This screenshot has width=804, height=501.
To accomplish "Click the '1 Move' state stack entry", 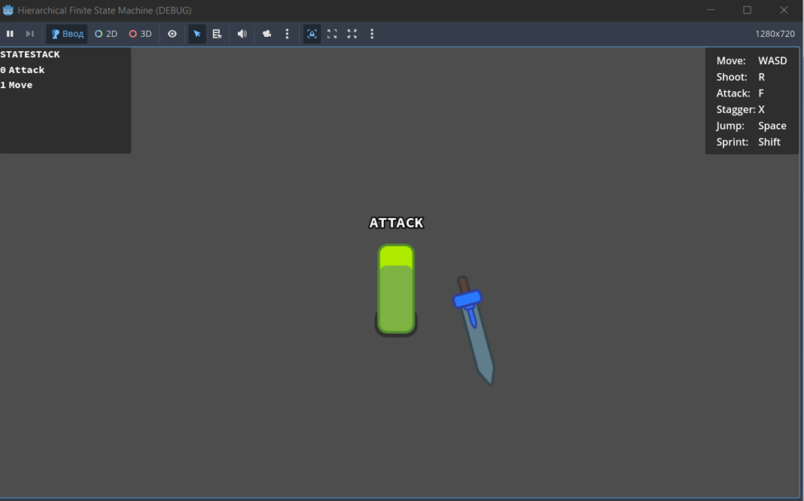I will tap(16, 85).
